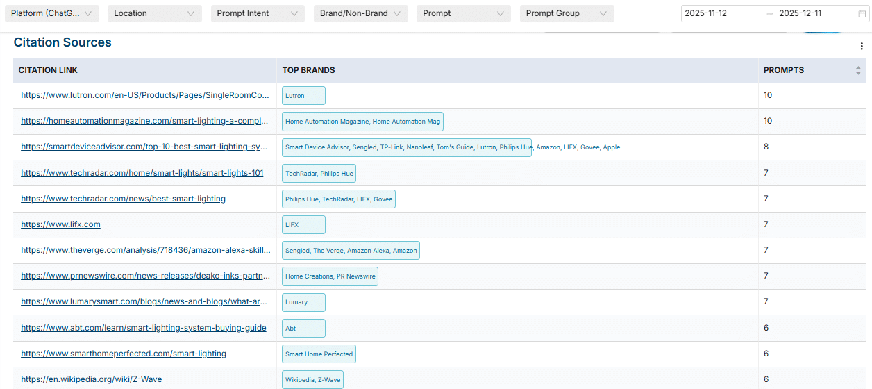Click the TechRadar, Philips Hue tag
The height and width of the screenshot is (389, 872).
click(x=319, y=174)
